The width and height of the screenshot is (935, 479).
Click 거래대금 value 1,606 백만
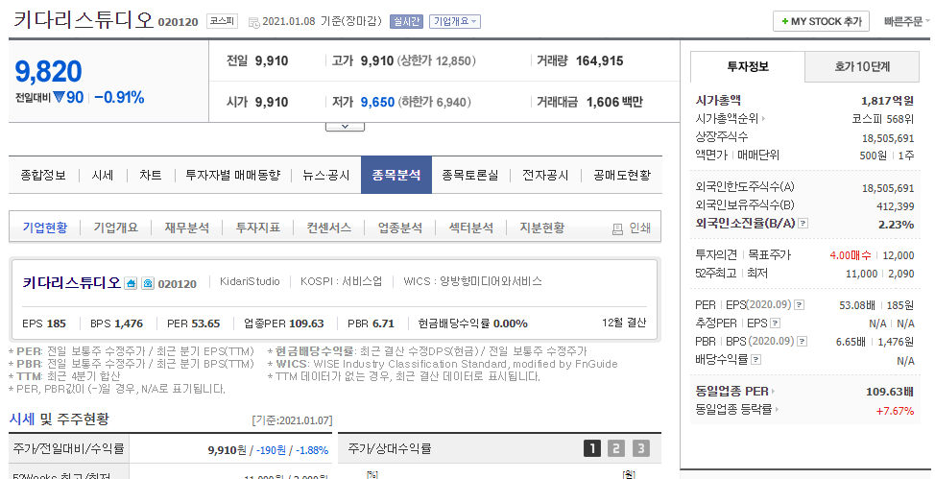(x=614, y=102)
